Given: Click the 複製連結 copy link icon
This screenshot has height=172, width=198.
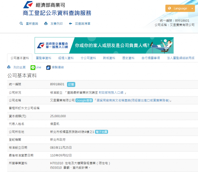Looking at the screenshot, I should tap(48, 68).
